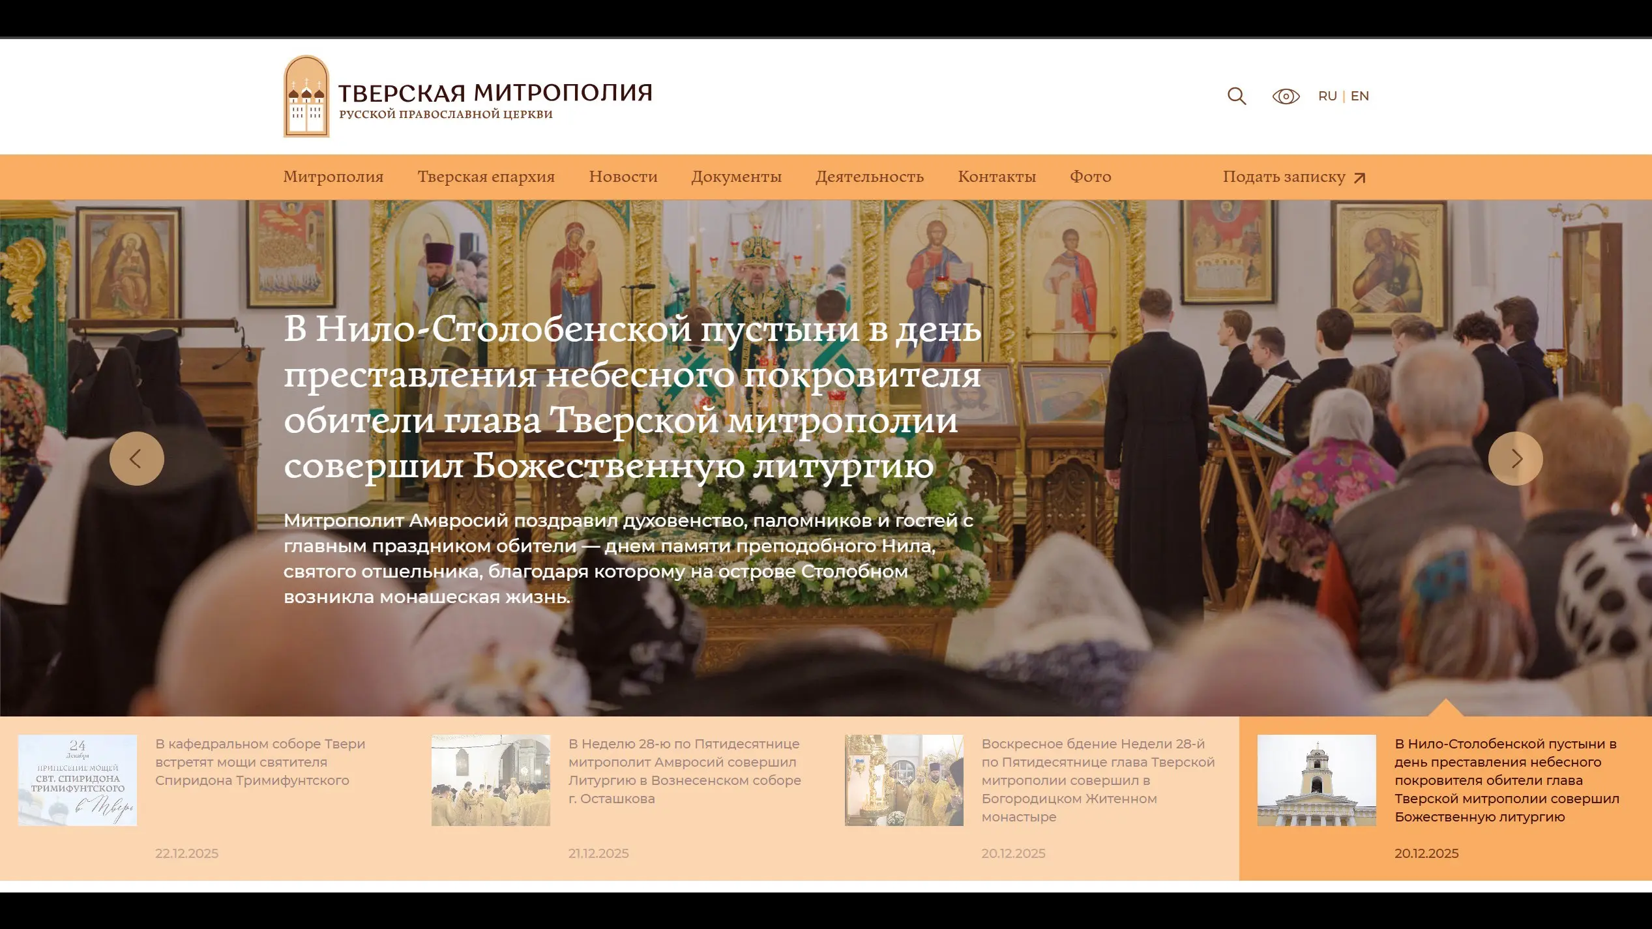1652x929 pixels.
Task: Open the search magnifier icon
Action: pos(1236,96)
